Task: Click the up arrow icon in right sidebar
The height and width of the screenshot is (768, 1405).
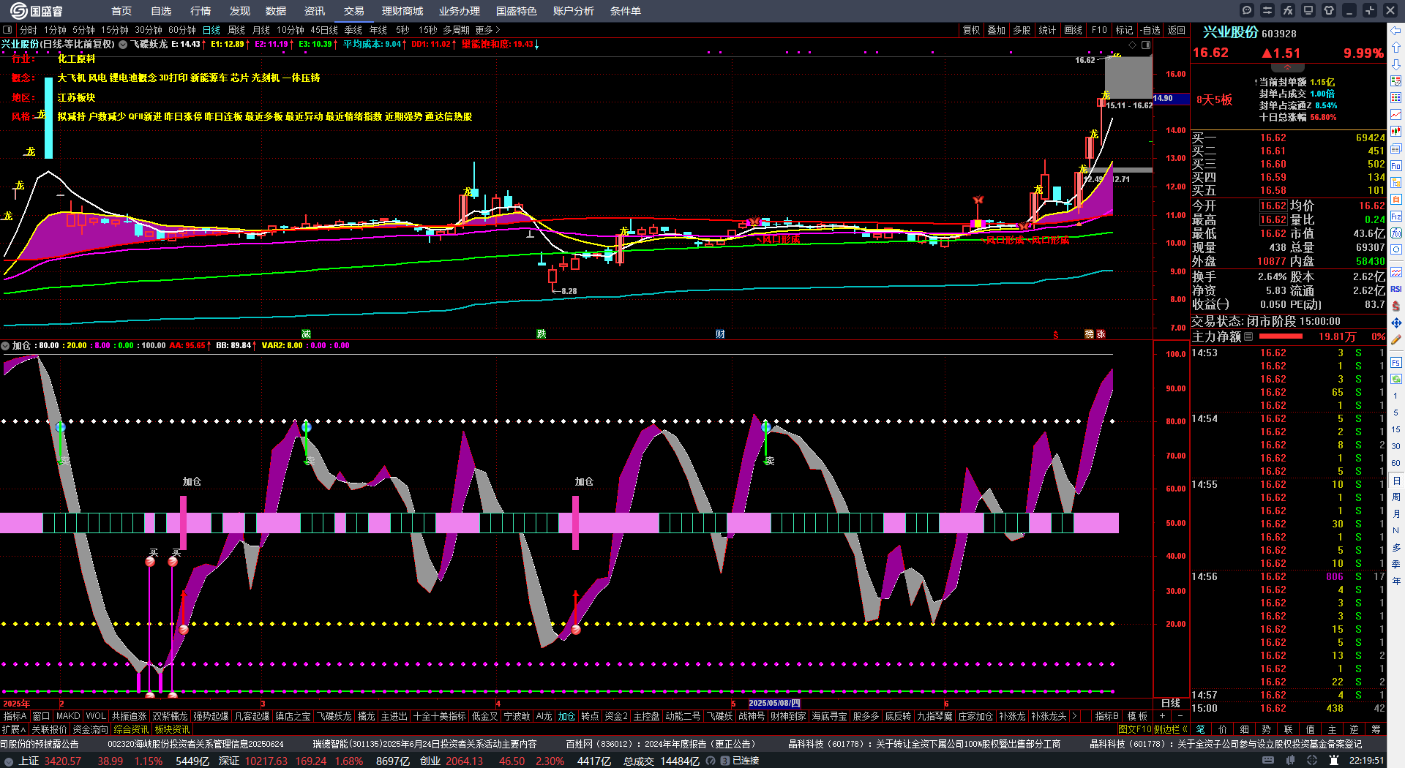Action: (1396, 48)
